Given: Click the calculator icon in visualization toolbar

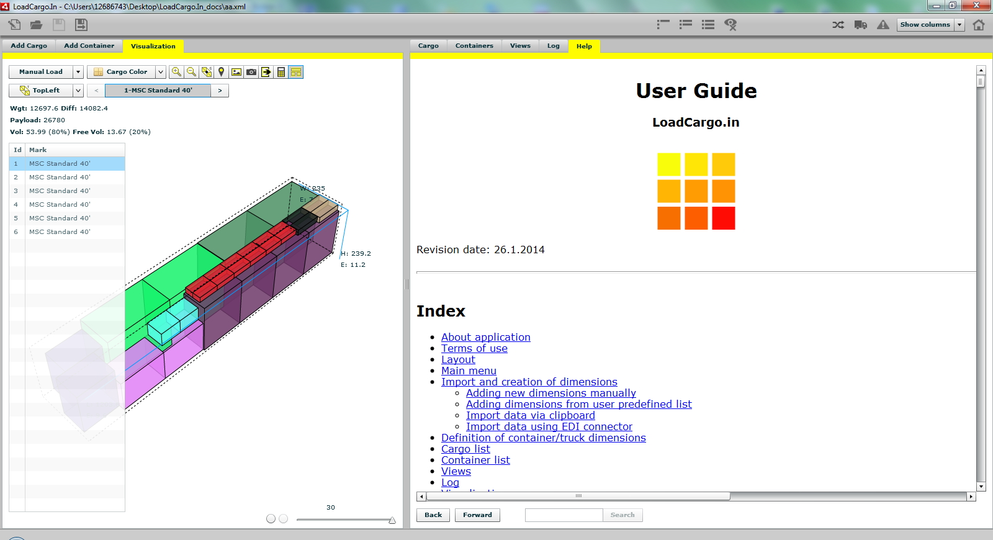Looking at the screenshot, I should tap(281, 72).
